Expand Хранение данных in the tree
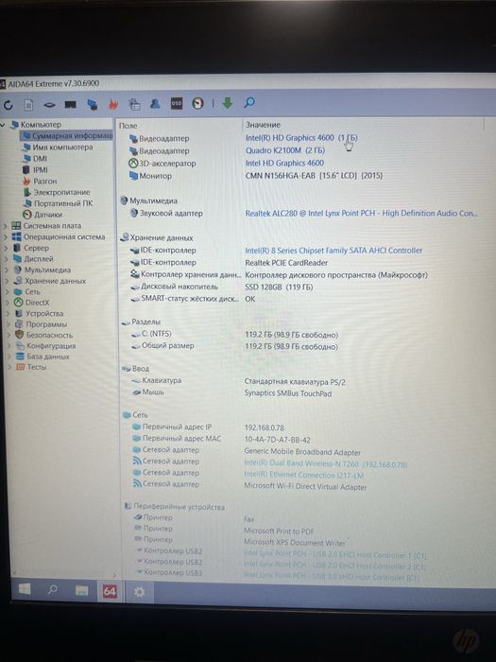Viewport: 496px width, 662px height. point(7,281)
